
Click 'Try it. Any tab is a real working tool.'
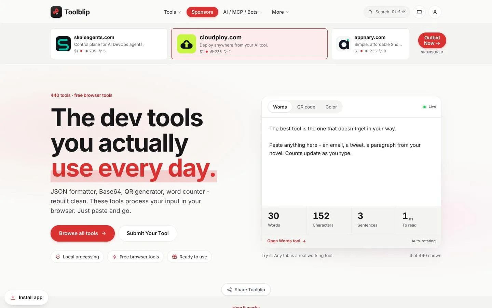tap(298, 255)
